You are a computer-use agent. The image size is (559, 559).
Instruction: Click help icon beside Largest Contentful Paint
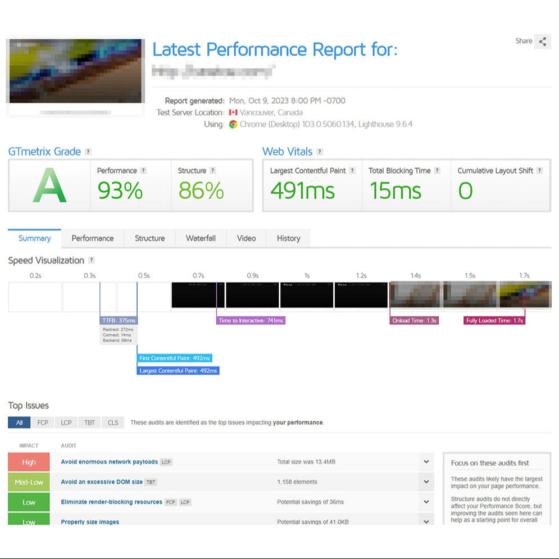(352, 171)
